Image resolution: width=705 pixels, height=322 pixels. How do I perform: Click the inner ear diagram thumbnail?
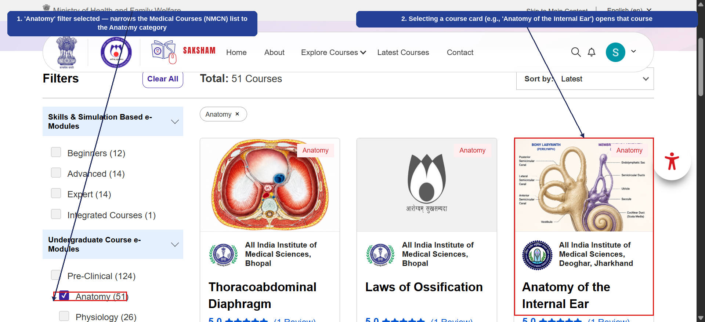tap(584, 185)
